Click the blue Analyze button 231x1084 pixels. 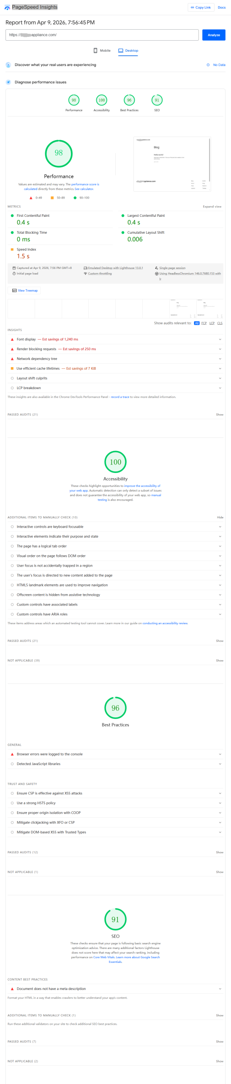214,35
